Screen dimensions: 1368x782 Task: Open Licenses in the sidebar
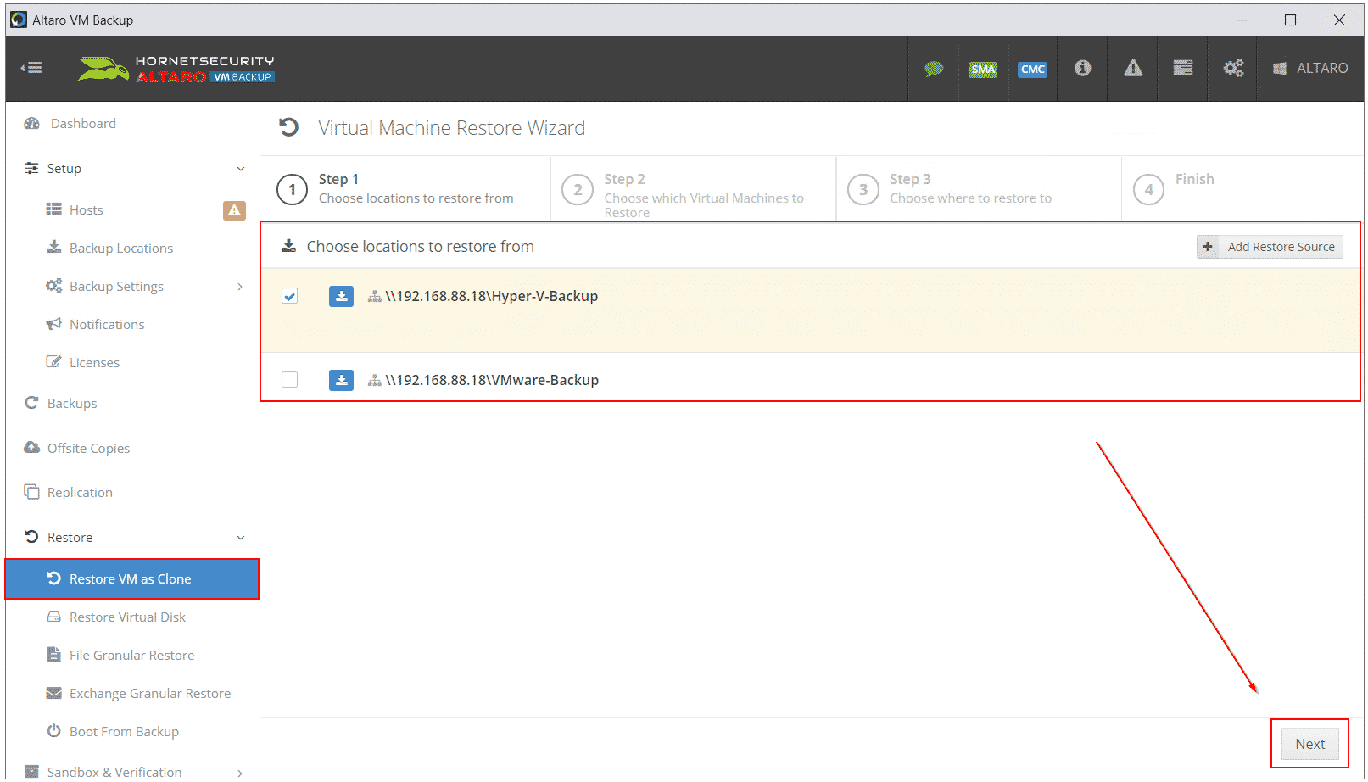[94, 363]
